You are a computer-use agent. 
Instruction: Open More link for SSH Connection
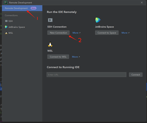[76, 33]
